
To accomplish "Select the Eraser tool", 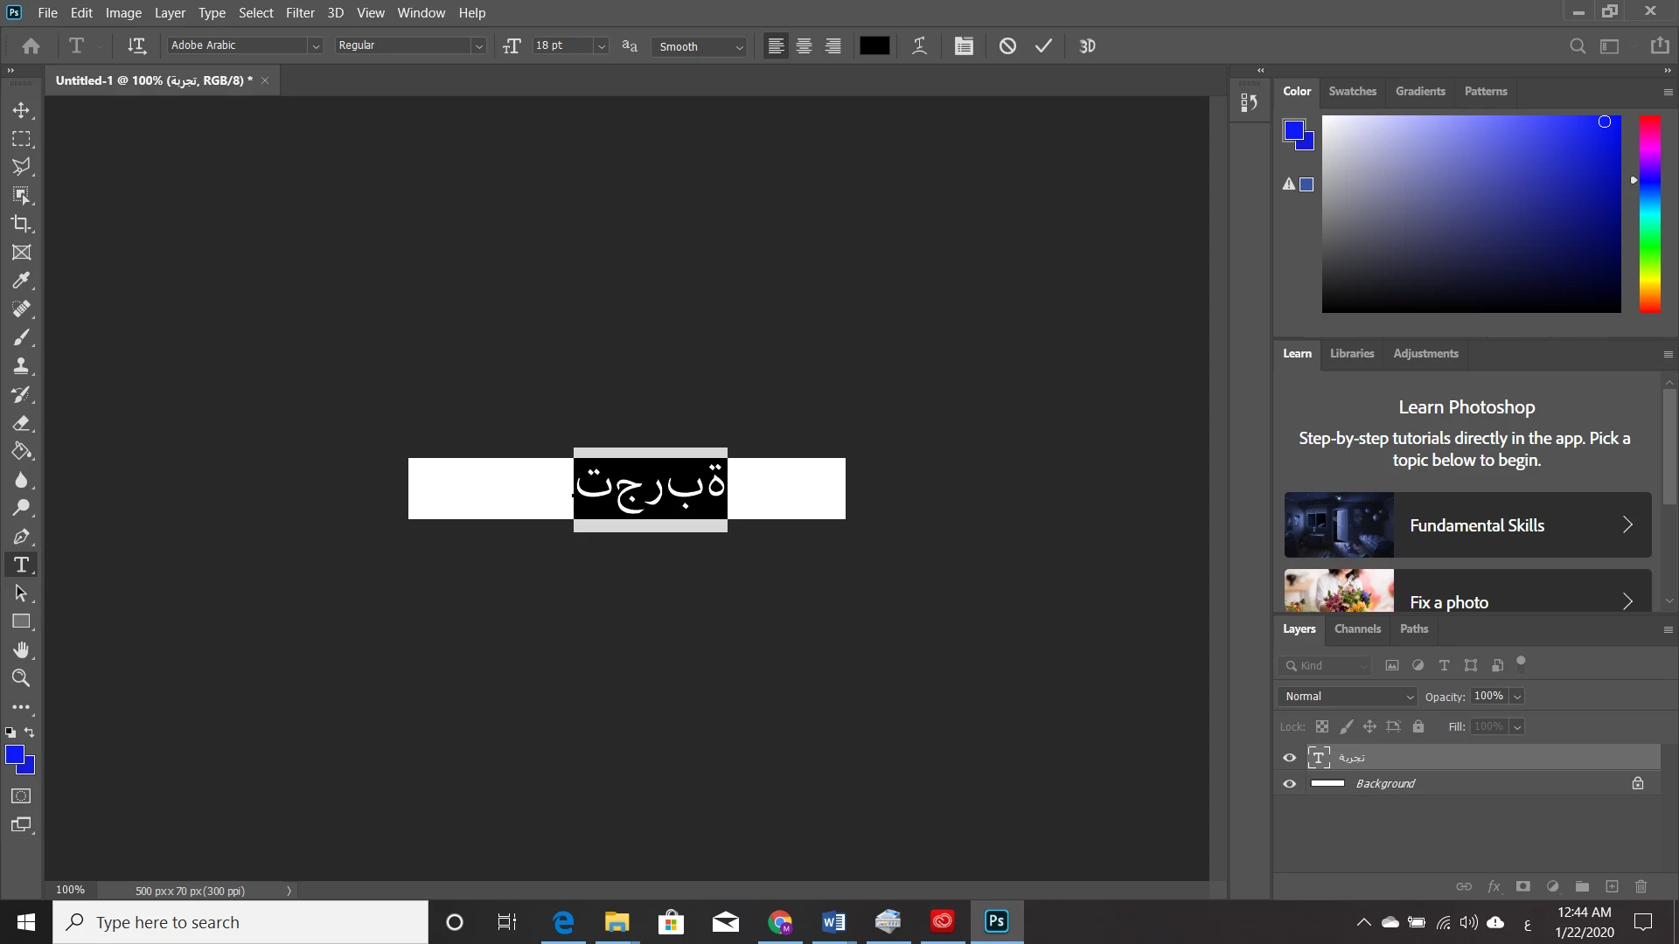I will pyautogui.click(x=21, y=423).
